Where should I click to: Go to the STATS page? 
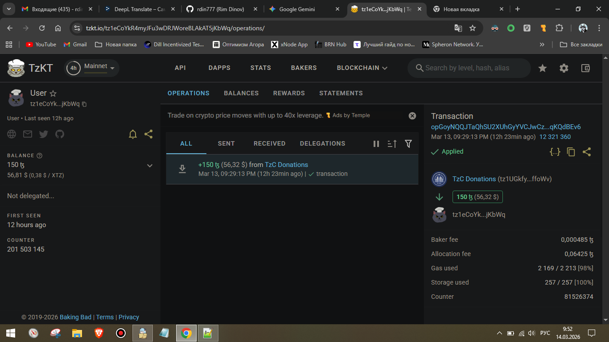(x=261, y=68)
